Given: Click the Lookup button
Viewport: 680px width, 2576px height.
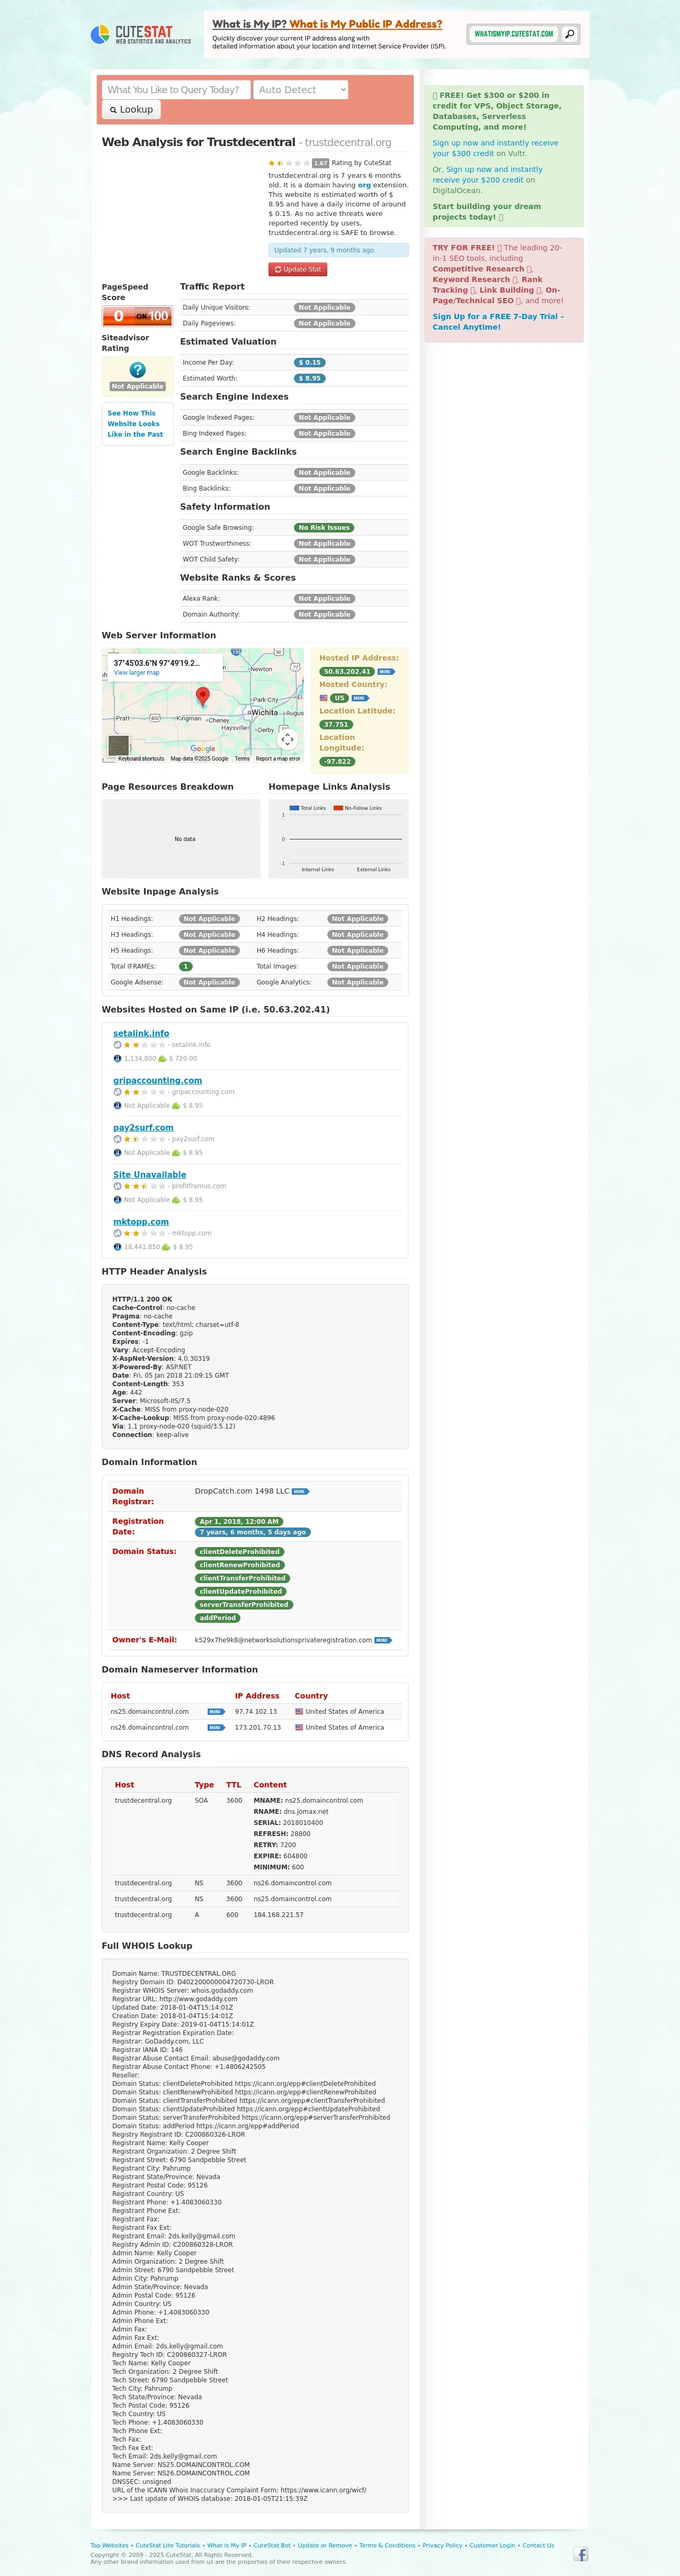Looking at the screenshot, I should pos(132,110).
